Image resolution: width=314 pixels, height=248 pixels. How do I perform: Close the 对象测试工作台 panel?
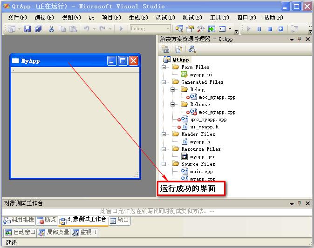click(308, 203)
